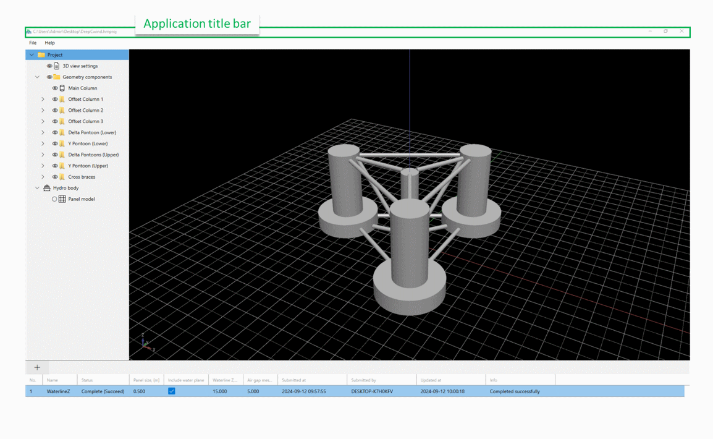
Task: Click the Panel model grid icon
Action: tap(62, 199)
